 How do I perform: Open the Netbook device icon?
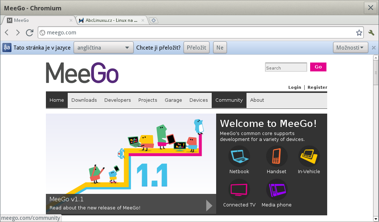click(x=239, y=156)
